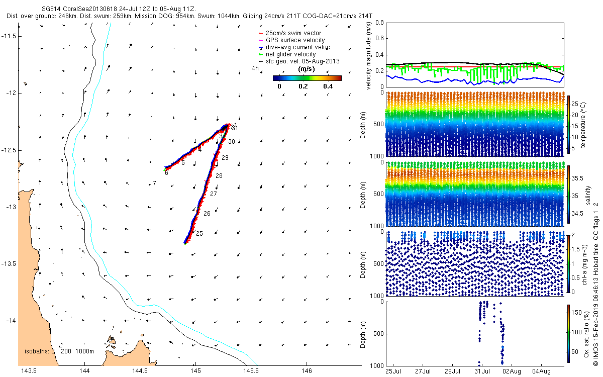
Task: Select the 'dive-avg current veloc.' legend text
Action: click(x=298, y=47)
